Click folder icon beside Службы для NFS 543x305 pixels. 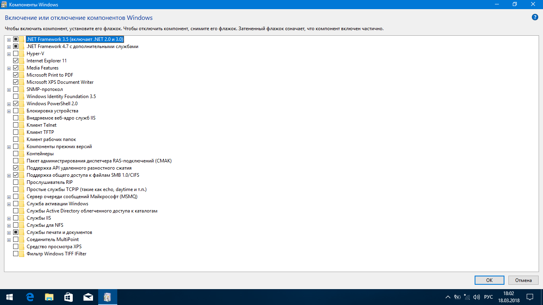pos(21,225)
